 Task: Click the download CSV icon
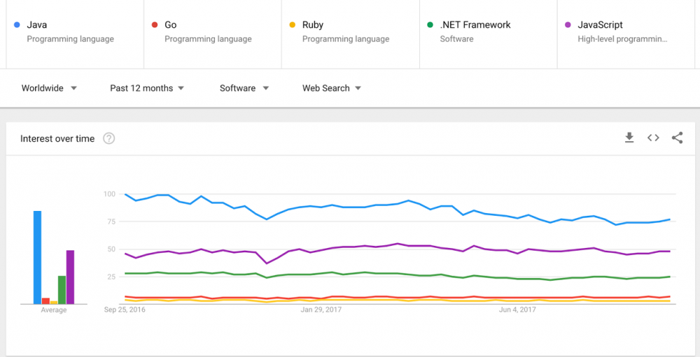(629, 138)
